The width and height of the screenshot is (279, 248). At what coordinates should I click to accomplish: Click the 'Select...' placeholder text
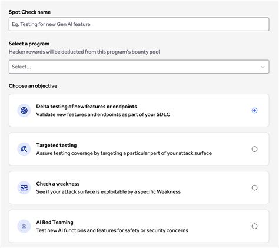[x=21, y=67]
